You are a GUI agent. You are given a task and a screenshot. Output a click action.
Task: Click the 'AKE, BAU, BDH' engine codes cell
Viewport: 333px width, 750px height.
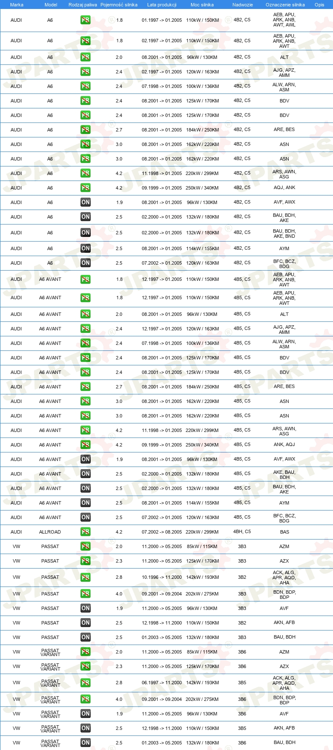click(284, 475)
